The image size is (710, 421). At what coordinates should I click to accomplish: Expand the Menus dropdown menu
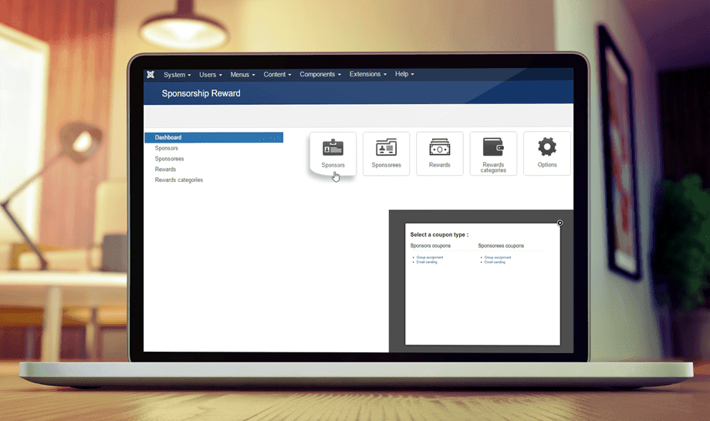242,75
